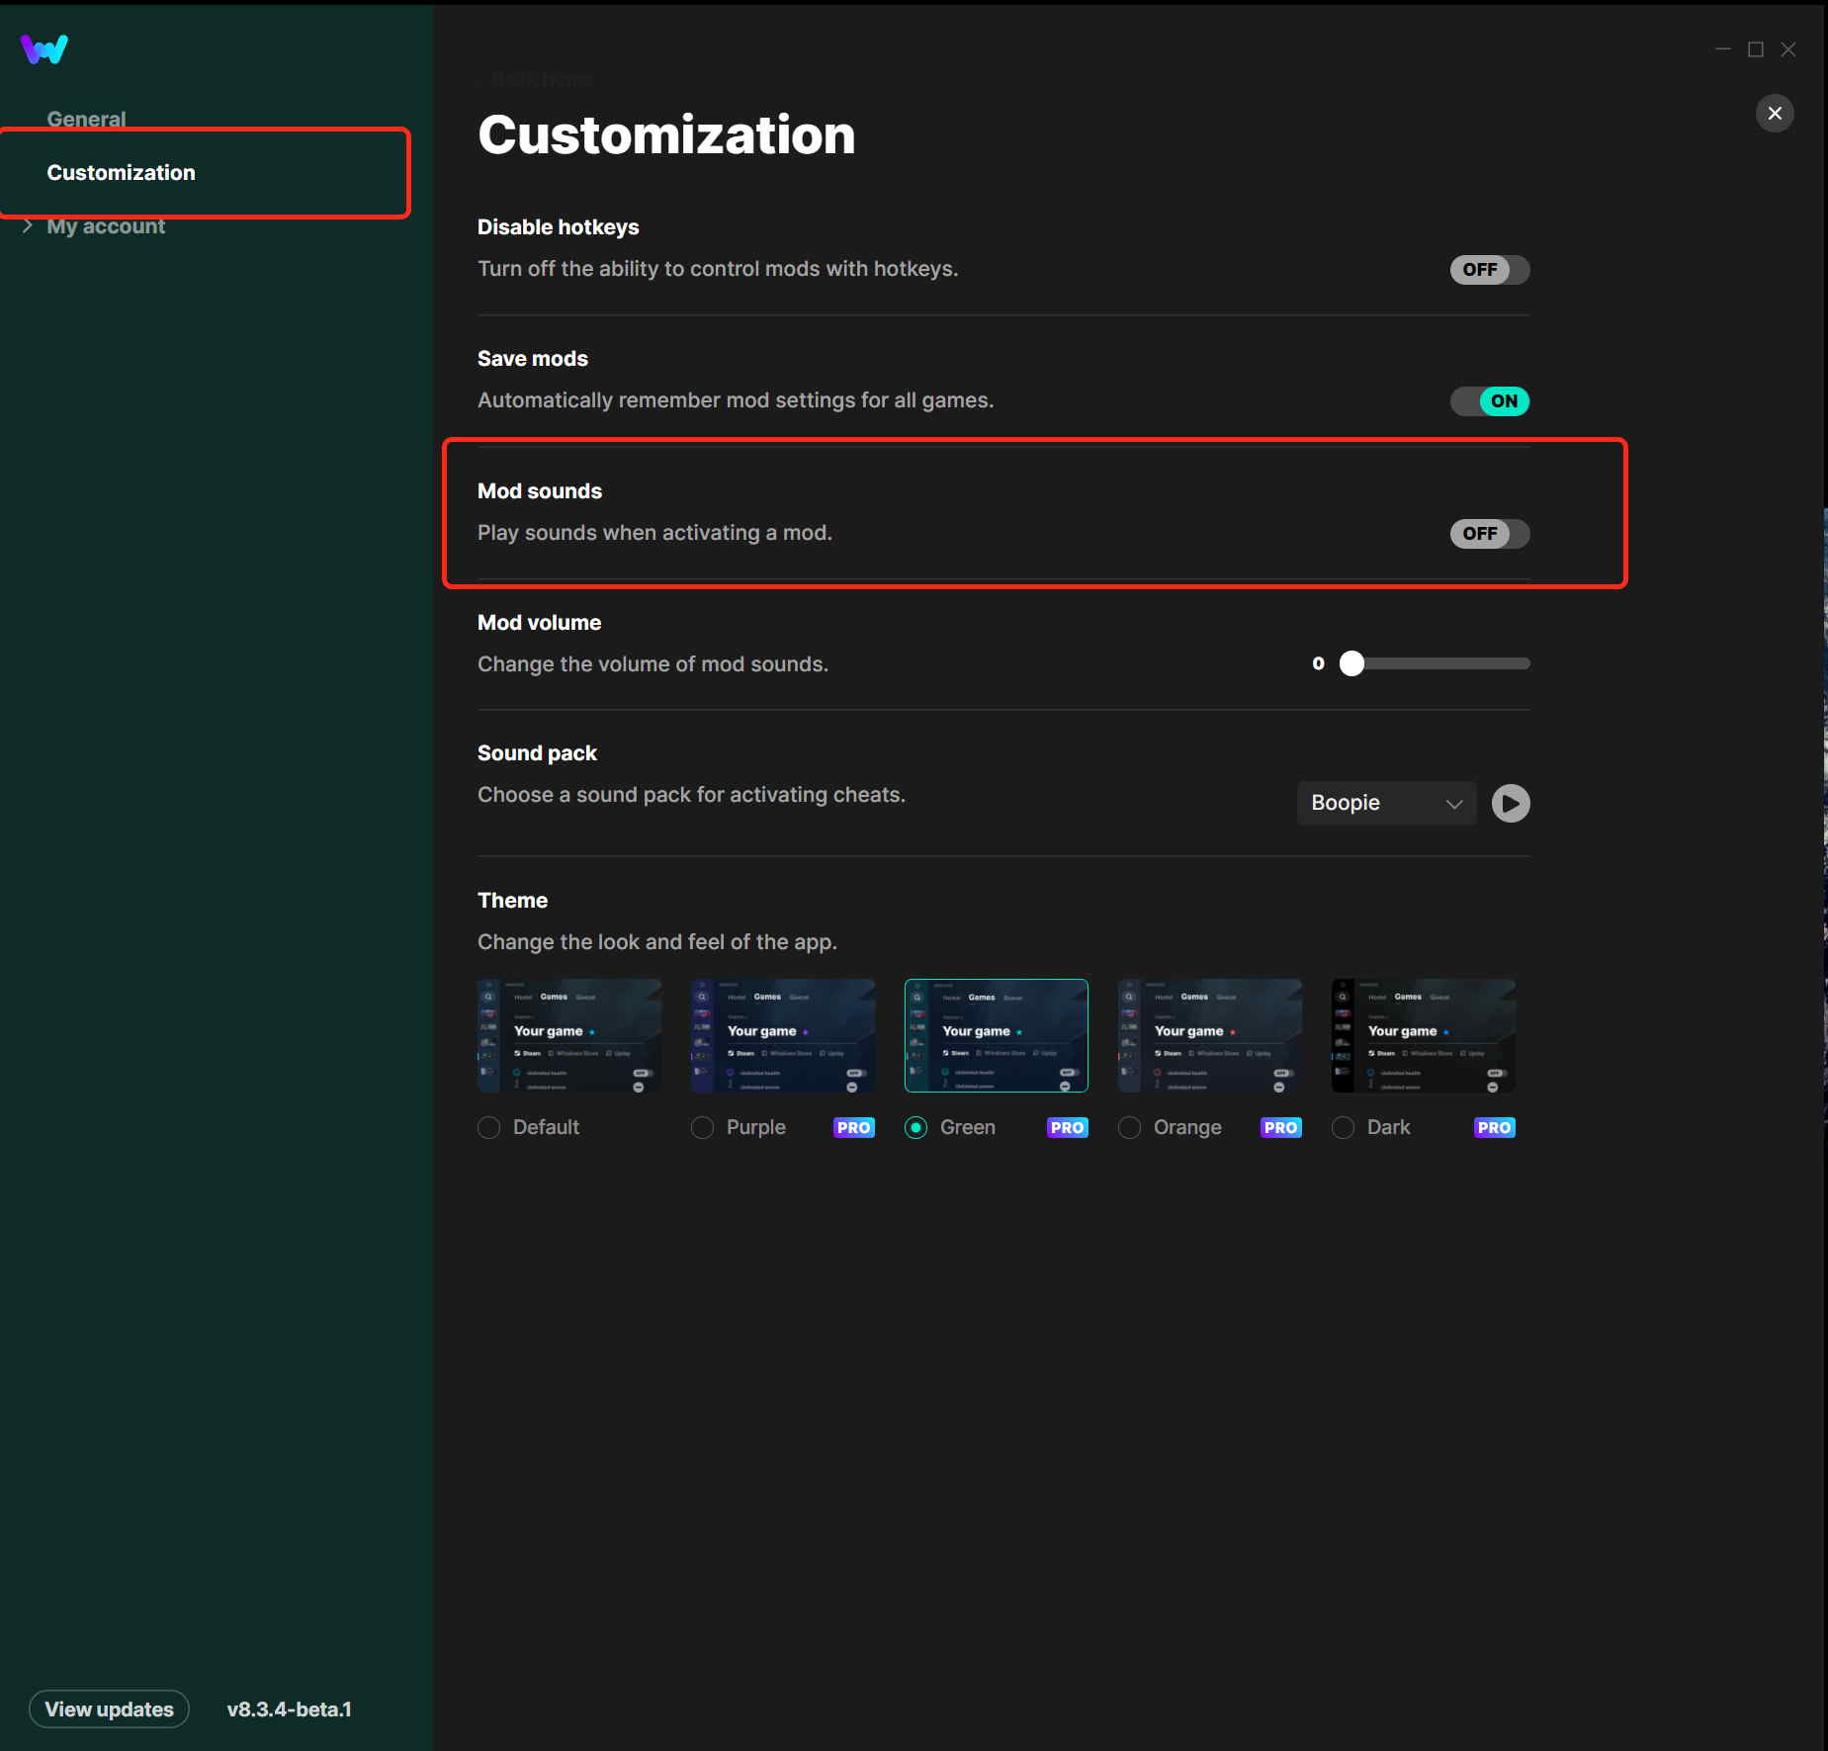This screenshot has width=1828, height=1751.
Task: Play the sound pack preview
Action: (1510, 803)
